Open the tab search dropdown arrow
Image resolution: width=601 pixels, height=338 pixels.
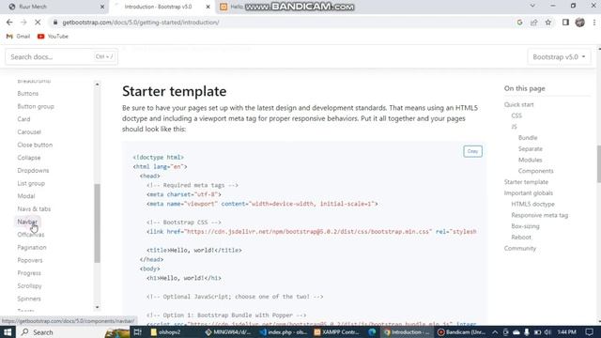[x=532, y=6]
